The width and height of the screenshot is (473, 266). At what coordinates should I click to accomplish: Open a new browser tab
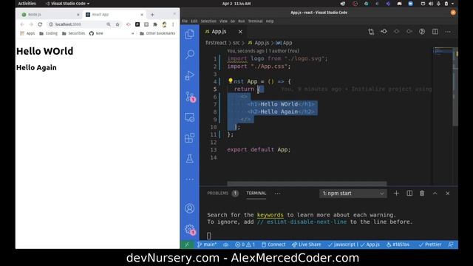pyautogui.click(x=152, y=15)
